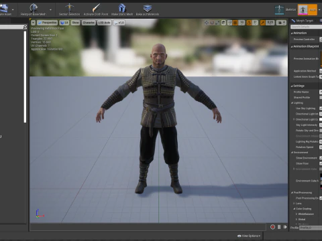
Task: Open the Directional Light Color swatch
Action: click(321, 119)
